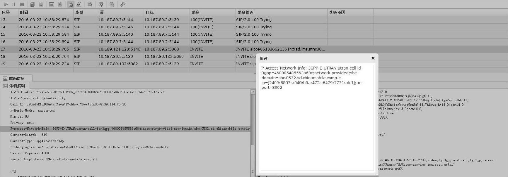Select message row with sequence 19
The height and width of the screenshot is (177, 508).
128,64
